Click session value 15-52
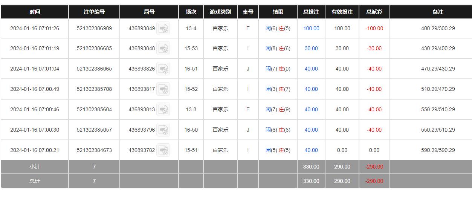This screenshot has width=472, height=207. pos(191,89)
